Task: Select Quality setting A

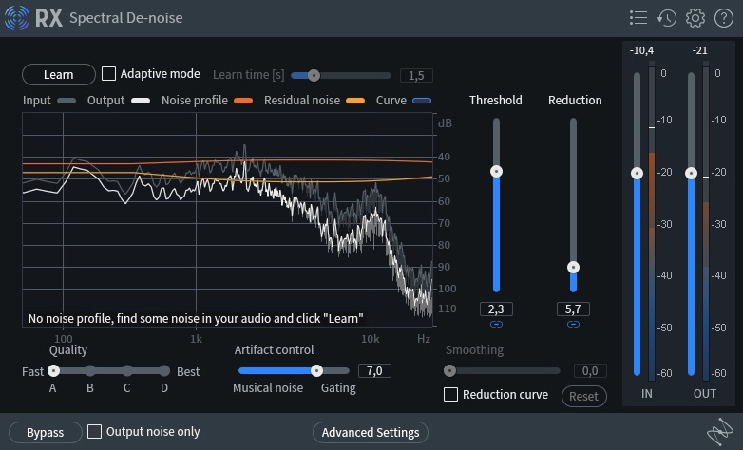Action: point(53,370)
